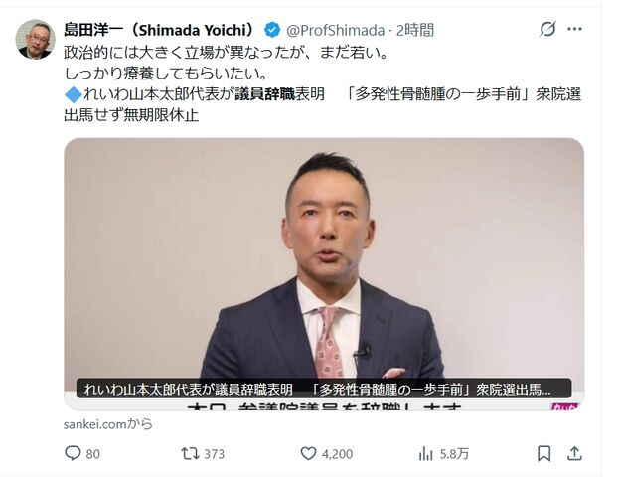Click the share upload-arrow icon

tap(574, 453)
